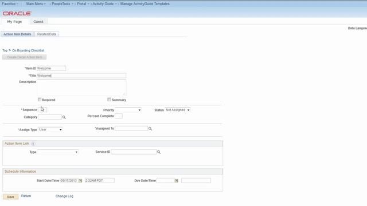Click the Item ID field
367x206 pixels.
point(51,68)
